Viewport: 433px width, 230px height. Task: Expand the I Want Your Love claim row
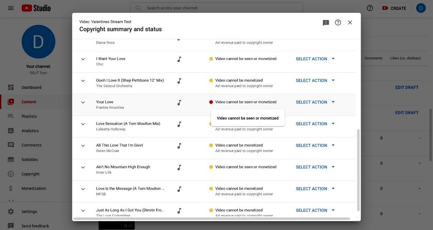pos(83,59)
